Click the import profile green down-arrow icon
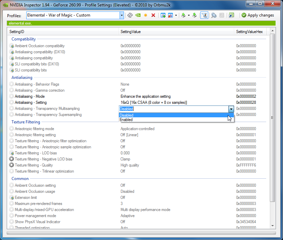Image resolution: width=283 pixels, height=240 pixels. [x=194, y=15]
